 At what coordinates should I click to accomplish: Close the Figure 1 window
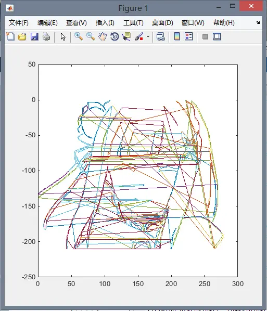click(x=251, y=6)
